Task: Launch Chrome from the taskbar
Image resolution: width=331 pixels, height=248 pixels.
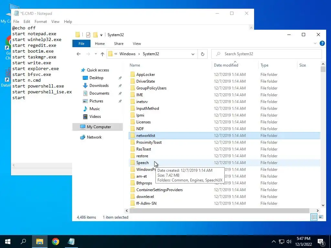Action: click(56, 242)
